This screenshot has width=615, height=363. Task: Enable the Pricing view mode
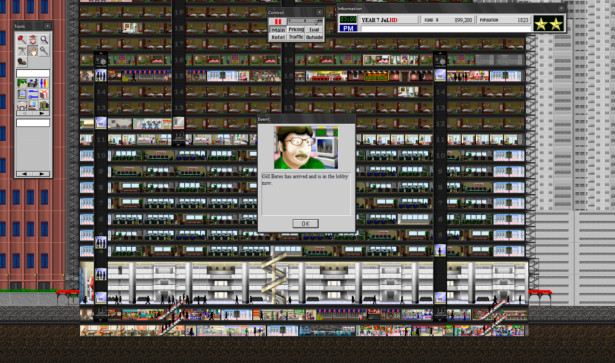tap(296, 30)
